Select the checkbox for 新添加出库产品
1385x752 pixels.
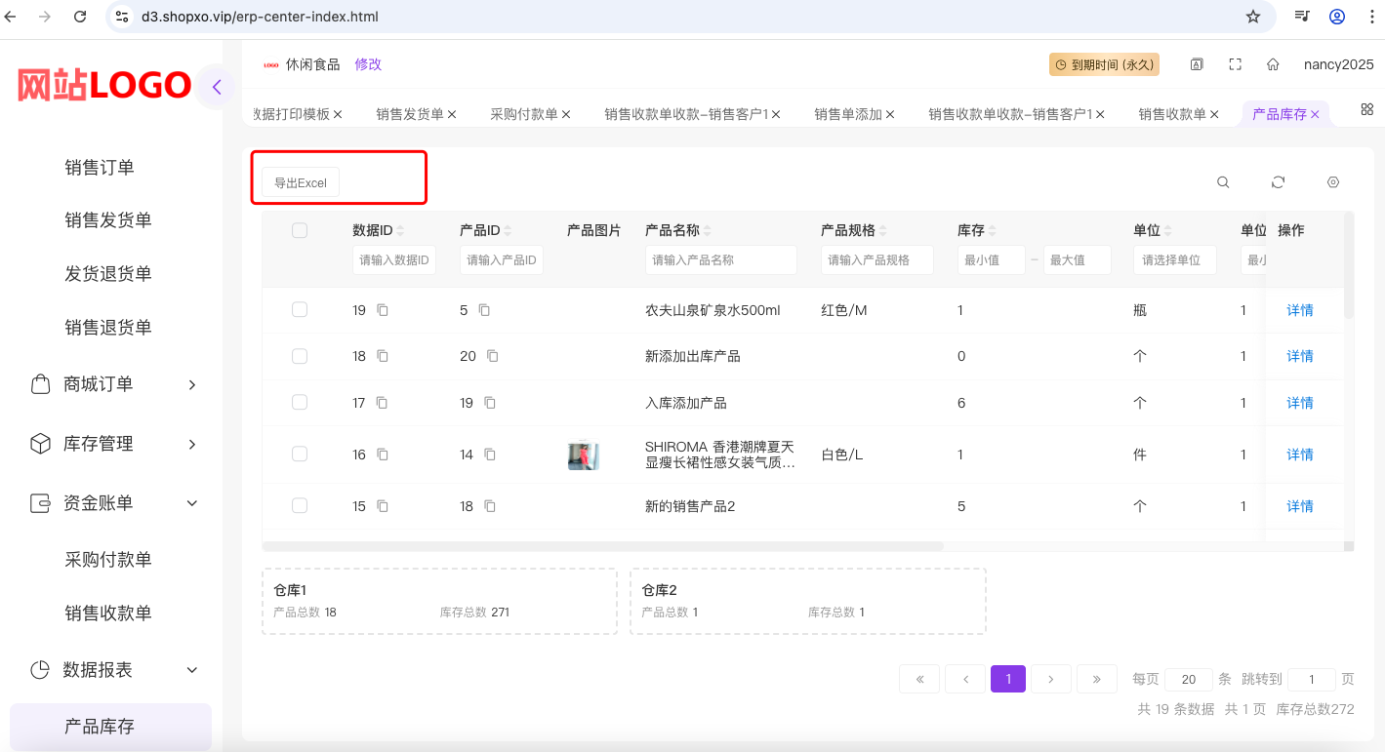[x=300, y=356]
